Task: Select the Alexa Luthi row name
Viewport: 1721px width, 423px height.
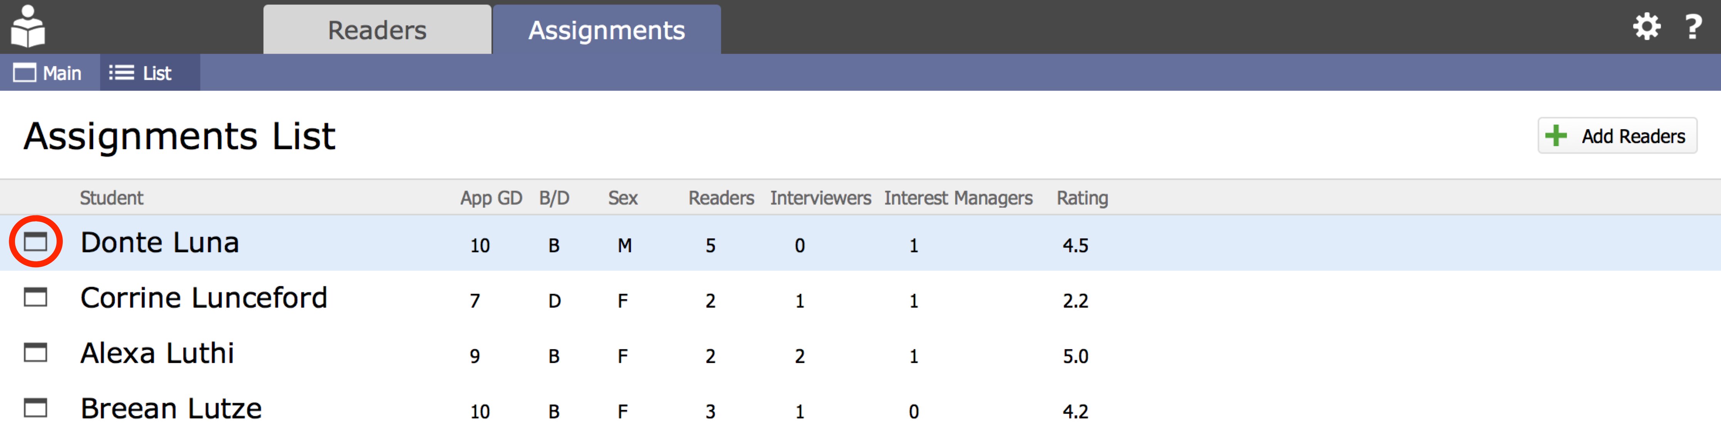Action: click(x=157, y=354)
